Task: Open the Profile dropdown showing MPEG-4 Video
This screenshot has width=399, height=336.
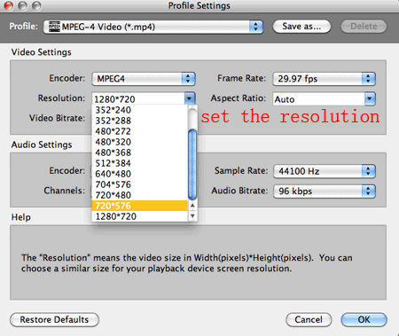Action: point(153,27)
